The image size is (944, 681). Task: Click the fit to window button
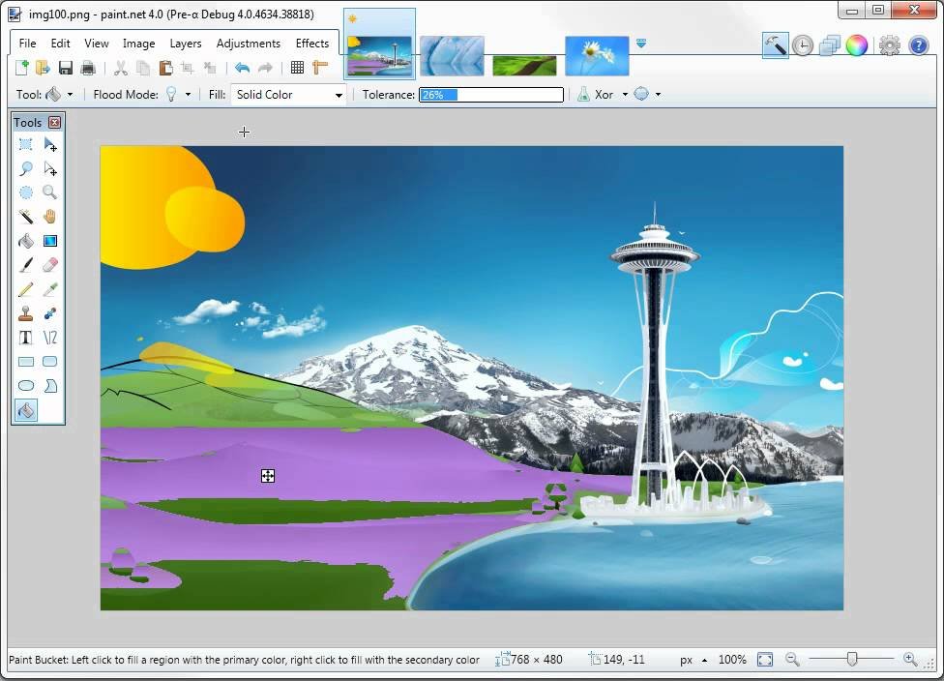pos(765,660)
